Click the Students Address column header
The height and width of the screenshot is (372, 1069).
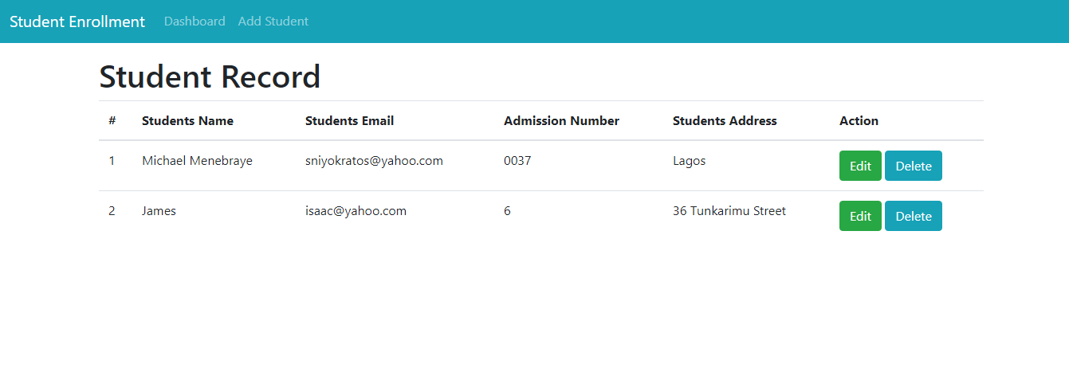(725, 121)
